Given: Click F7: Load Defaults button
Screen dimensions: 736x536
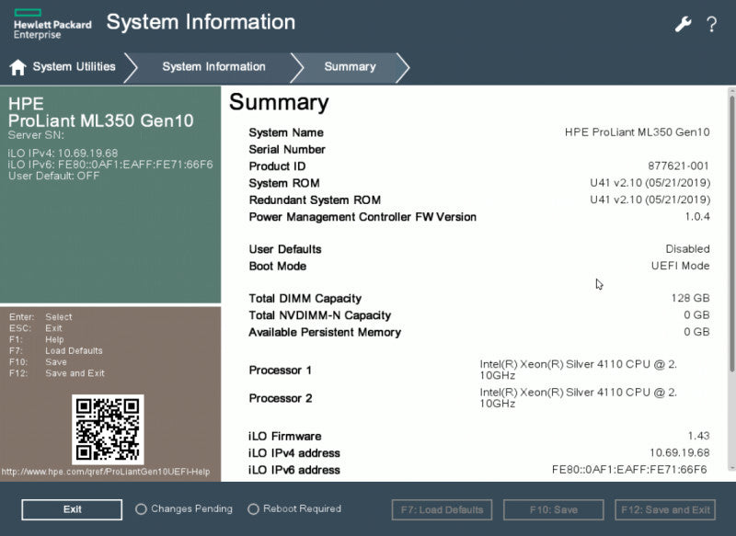Looking at the screenshot, I should (442, 509).
